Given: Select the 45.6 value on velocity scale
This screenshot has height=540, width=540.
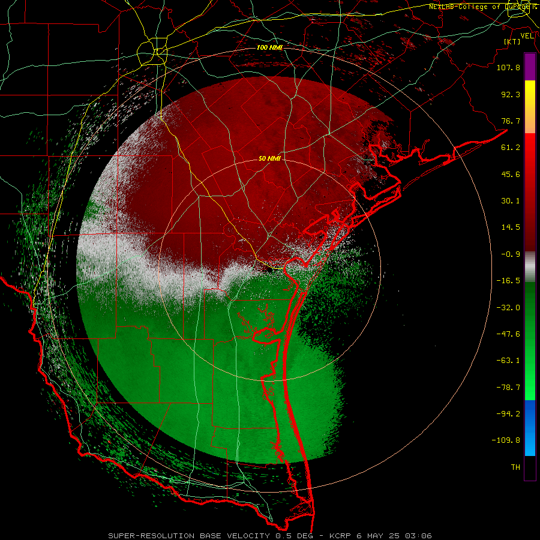Looking at the screenshot, I should 511,174.
